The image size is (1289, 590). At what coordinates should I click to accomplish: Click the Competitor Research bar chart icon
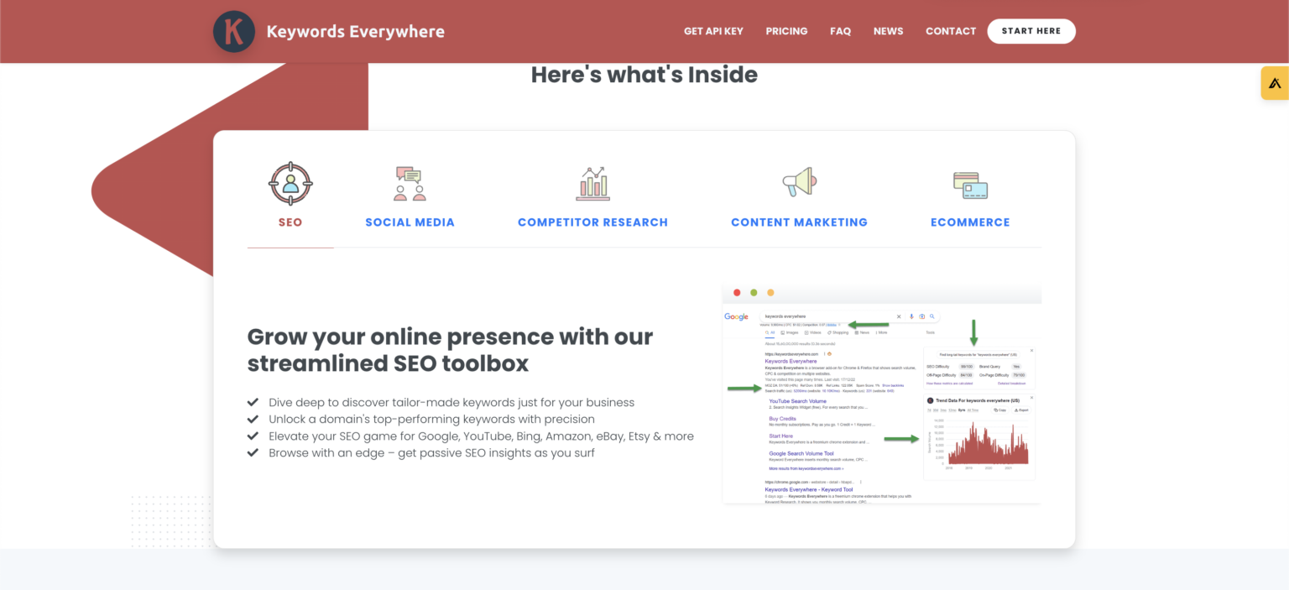592,183
